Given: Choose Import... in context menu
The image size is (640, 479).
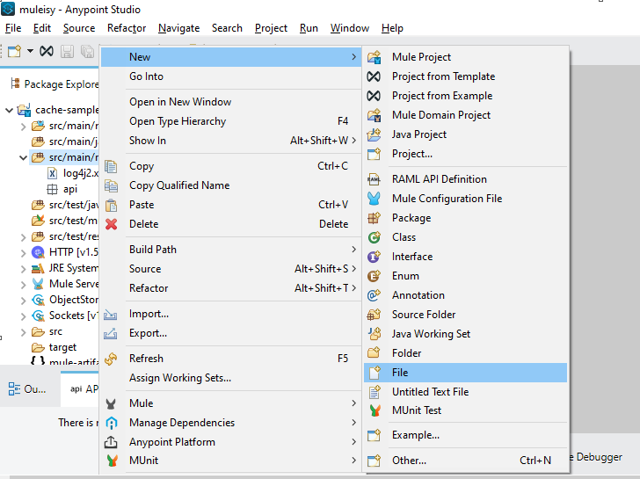Looking at the screenshot, I should [231, 314].
